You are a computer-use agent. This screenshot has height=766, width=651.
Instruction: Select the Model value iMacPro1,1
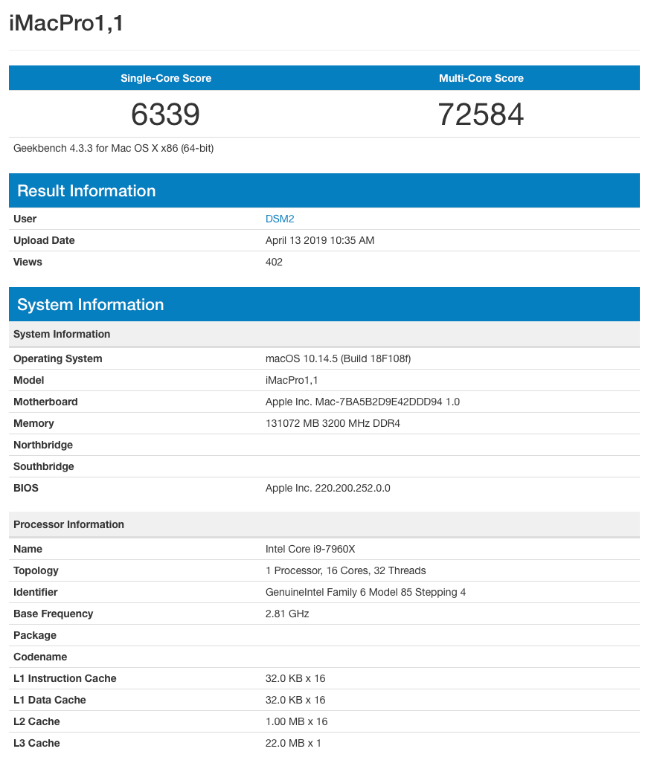click(x=292, y=380)
